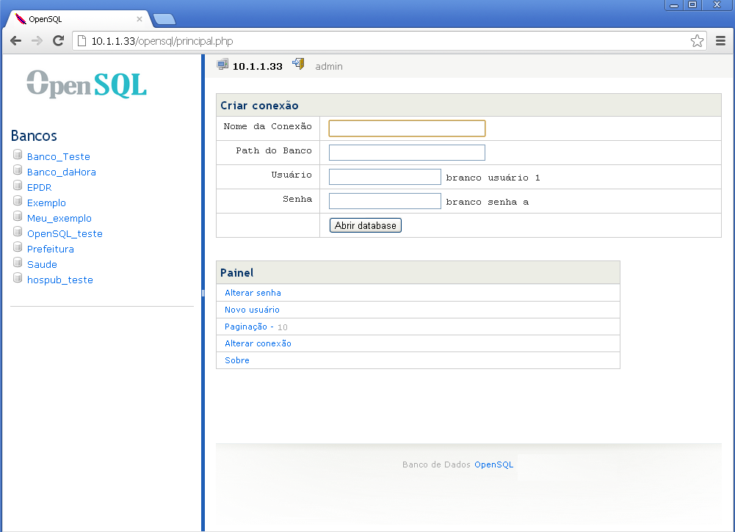
Task: Close the OpenSQL tab
Action: (x=140, y=19)
